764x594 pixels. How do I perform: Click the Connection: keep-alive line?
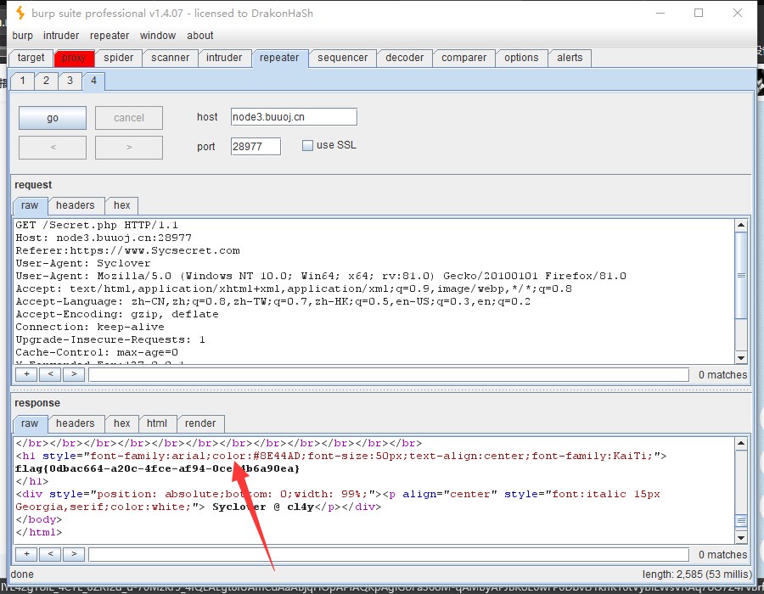tap(90, 327)
